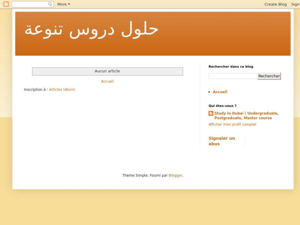The image size is (300, 225).
Task: Click Qui êtes-vous ? heading
Action: pyautogui.click(x=222, y=106)
